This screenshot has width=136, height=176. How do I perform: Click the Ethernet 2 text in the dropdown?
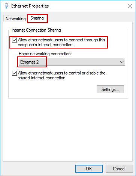pos(30,62)
